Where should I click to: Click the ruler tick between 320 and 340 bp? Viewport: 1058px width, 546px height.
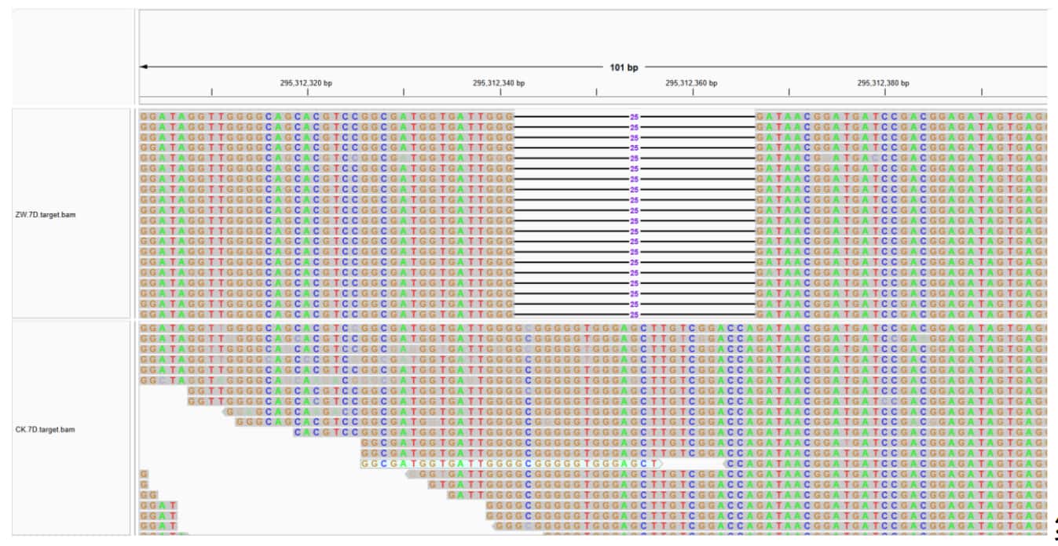404,93
